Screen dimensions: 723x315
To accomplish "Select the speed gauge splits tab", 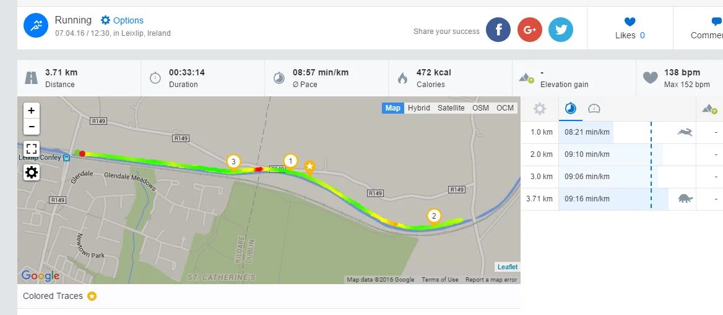I will click(x=594, y=109).
